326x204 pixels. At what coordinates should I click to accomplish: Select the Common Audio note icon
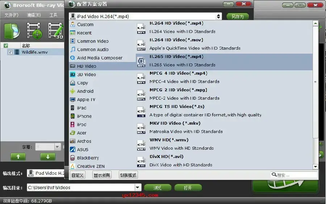(72, 49)
